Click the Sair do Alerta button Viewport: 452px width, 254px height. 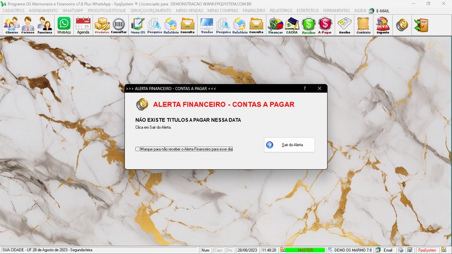[289, 145]
